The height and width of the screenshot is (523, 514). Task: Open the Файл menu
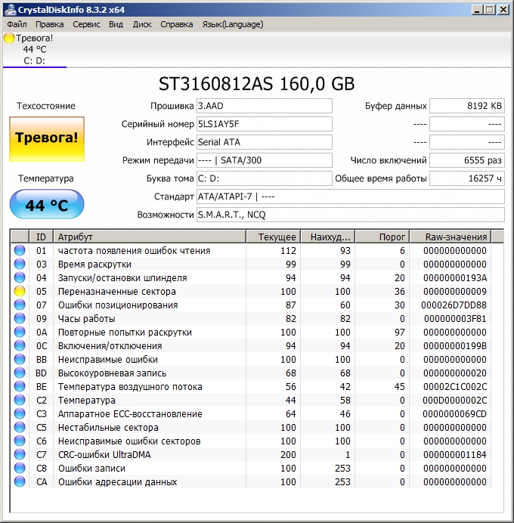tap(17, 24)
